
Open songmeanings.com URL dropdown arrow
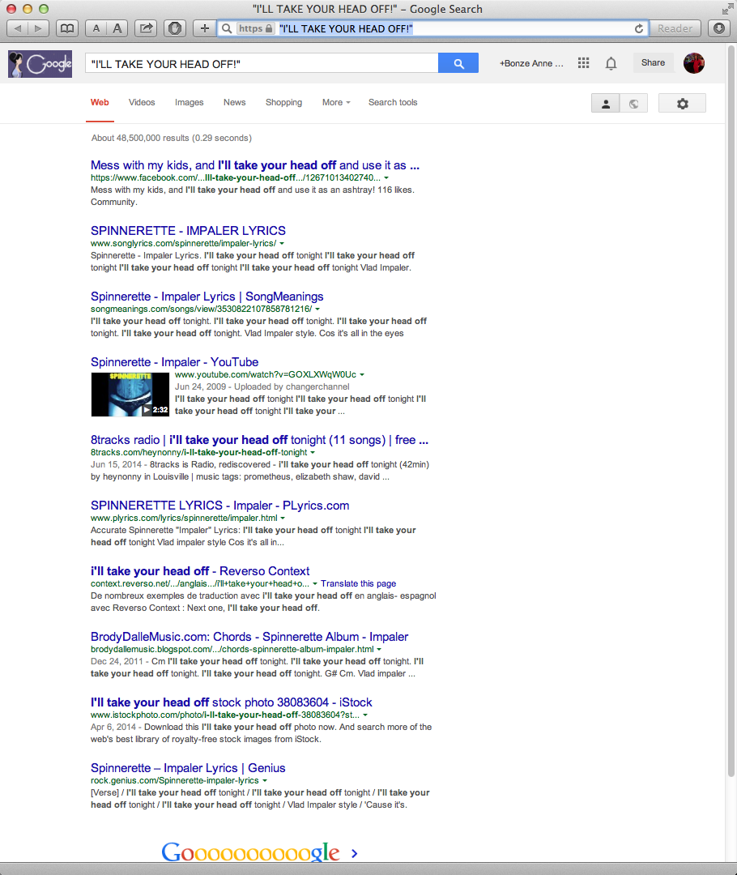(317, 309)
